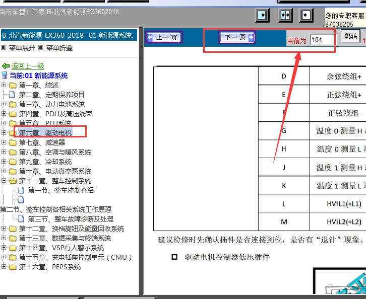Click the 跳转 jump button
The width and height of the screenshot is (366, 299).
[350, 36]
